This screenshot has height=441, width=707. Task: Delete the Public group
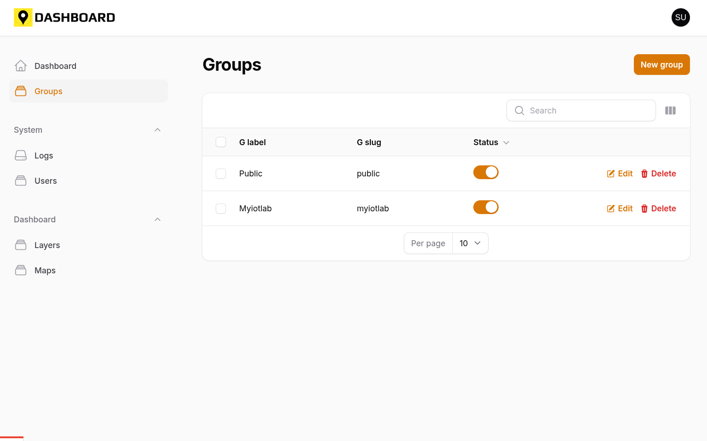pyautogui.click(x=658, y=174)
